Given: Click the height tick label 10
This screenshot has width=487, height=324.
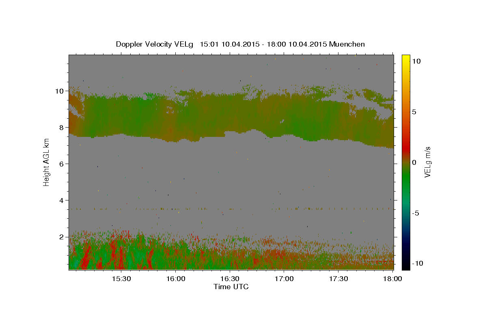Looking at the screenshot, I should point(60,91).
